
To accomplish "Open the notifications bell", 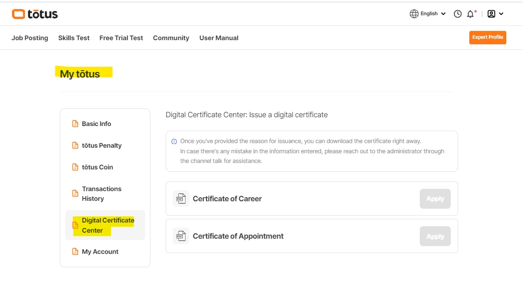I will pyautogui.click(x=470, y=14).
